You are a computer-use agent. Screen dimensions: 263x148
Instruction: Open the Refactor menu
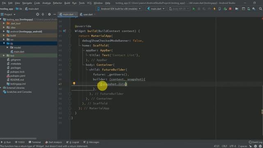pos(58,3)
